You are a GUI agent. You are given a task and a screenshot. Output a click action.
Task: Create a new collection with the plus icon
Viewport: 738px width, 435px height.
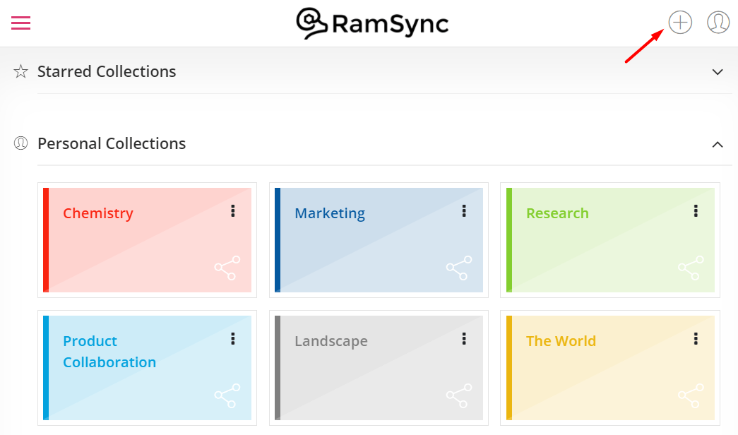tap(680, 22)
